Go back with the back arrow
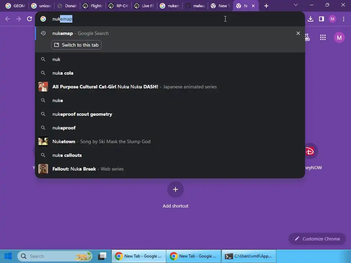This screenshot has height=263, width=351. click(8, 19)
